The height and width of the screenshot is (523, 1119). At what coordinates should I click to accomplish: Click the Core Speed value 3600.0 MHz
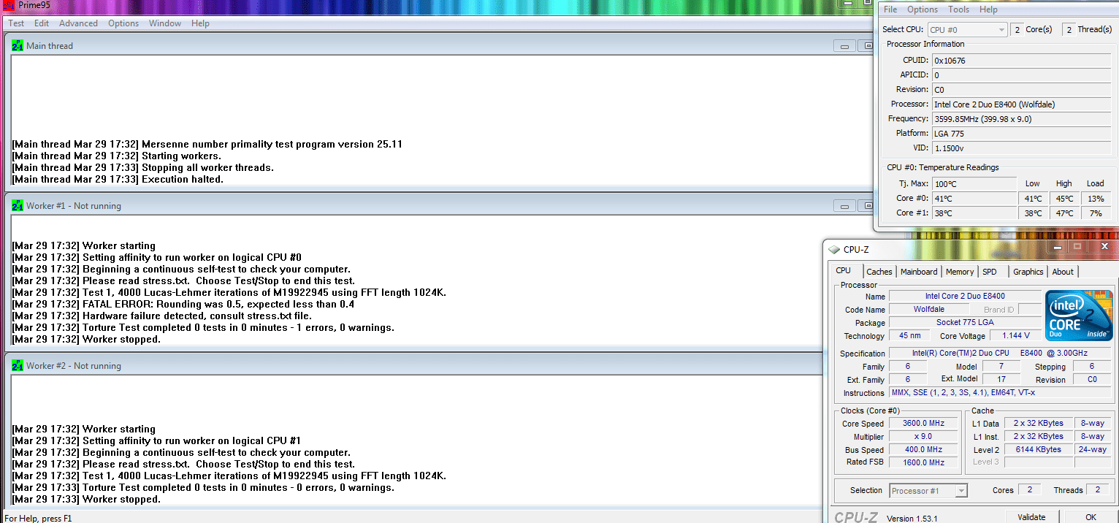(923, 424)
